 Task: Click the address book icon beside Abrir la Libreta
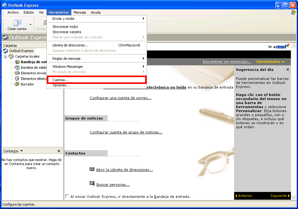[92, 169]
